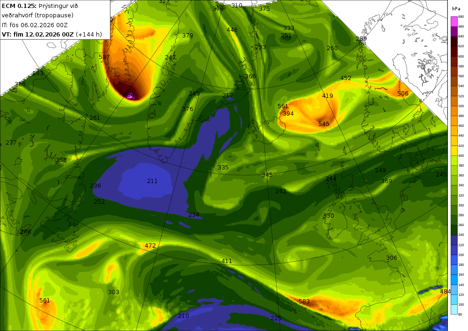Click the 225 value at bottom edge
The height and width of the screenshot is (331, 468).
click(276, 318)
